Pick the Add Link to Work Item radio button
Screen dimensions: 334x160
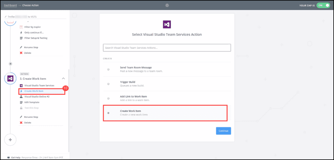pyautogui.click(x=108, y=98)
